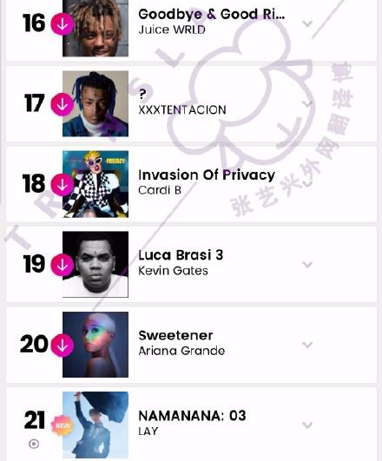Click the Invasion Of Privacy title
Viewport: 382px width, 461px height.
[207, 175]
